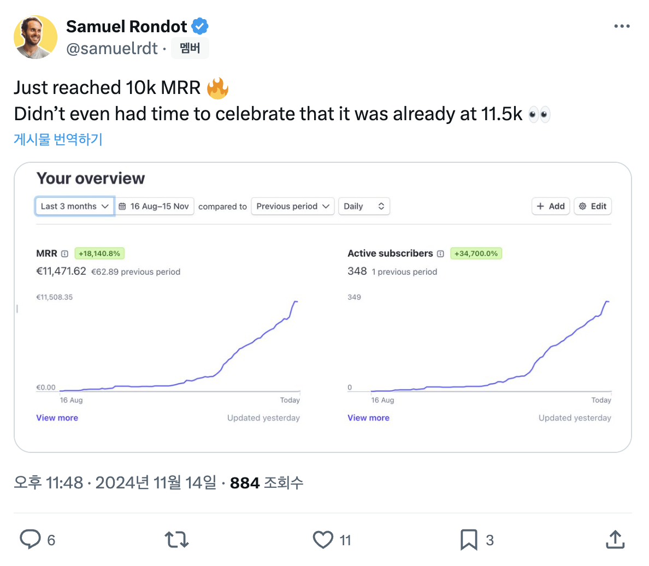Open the share icon

[x=615, y=539]
